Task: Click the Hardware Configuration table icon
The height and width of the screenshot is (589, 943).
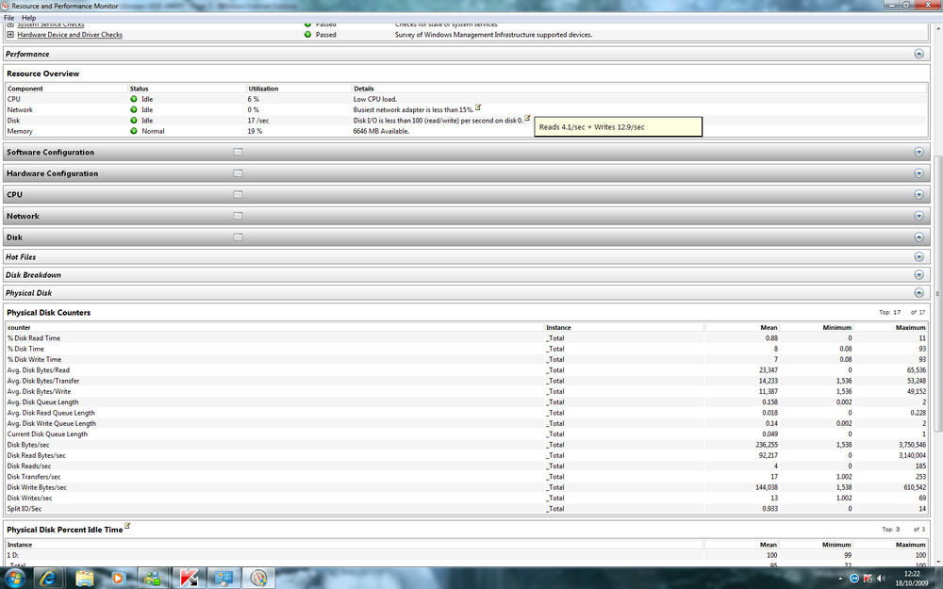Action: 238,173
